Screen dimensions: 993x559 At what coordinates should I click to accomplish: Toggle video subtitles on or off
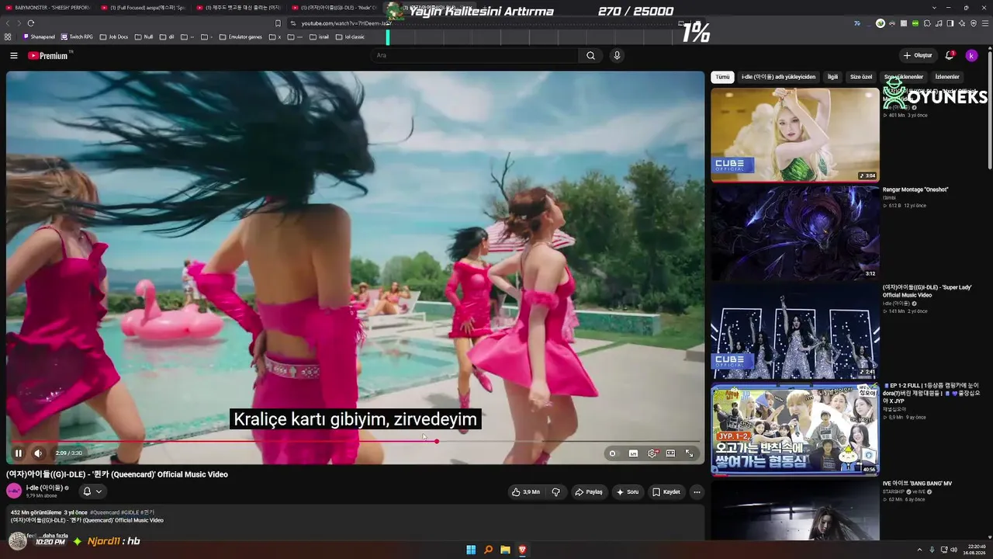(633, 453)
